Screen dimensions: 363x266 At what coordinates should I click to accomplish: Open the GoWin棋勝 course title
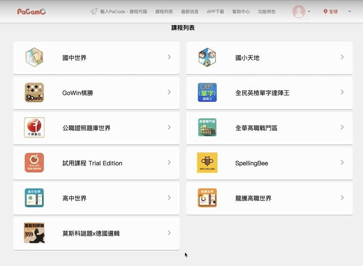(x=77, y=93)
